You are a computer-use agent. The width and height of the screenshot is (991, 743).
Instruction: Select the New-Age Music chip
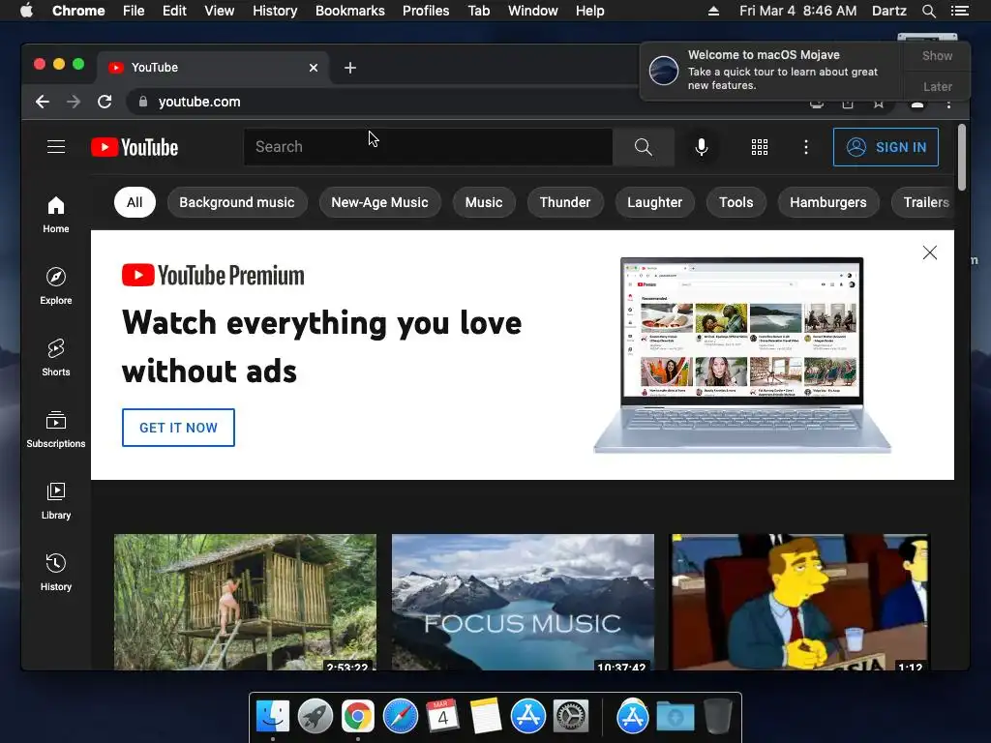(x=379, y=202)
